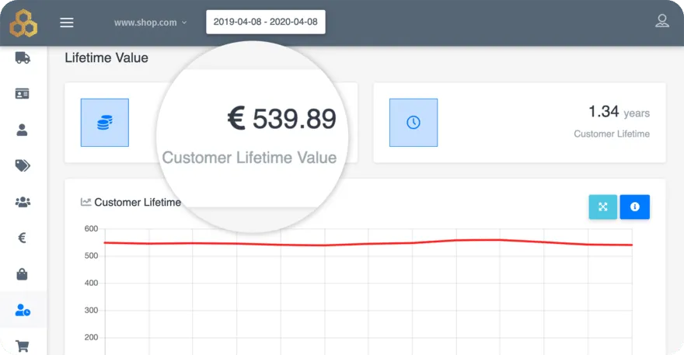Open the customer groups sidebar section
Screen dimensions: 684x355
(23, 202)
